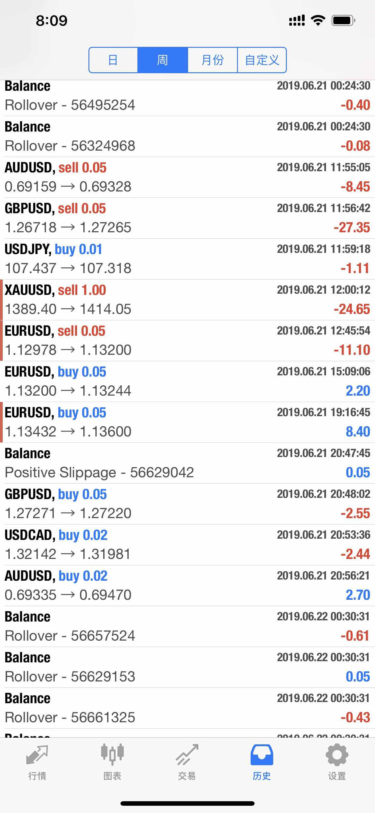Tap the 8:09 status bar clock
This screenshot has height=813, width=375.
tap(52, 21)
